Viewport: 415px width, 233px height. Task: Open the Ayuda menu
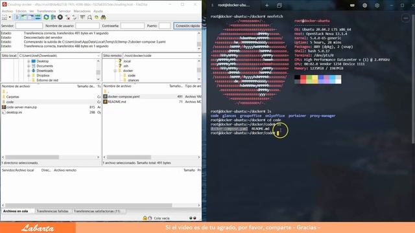click(98, 11)
